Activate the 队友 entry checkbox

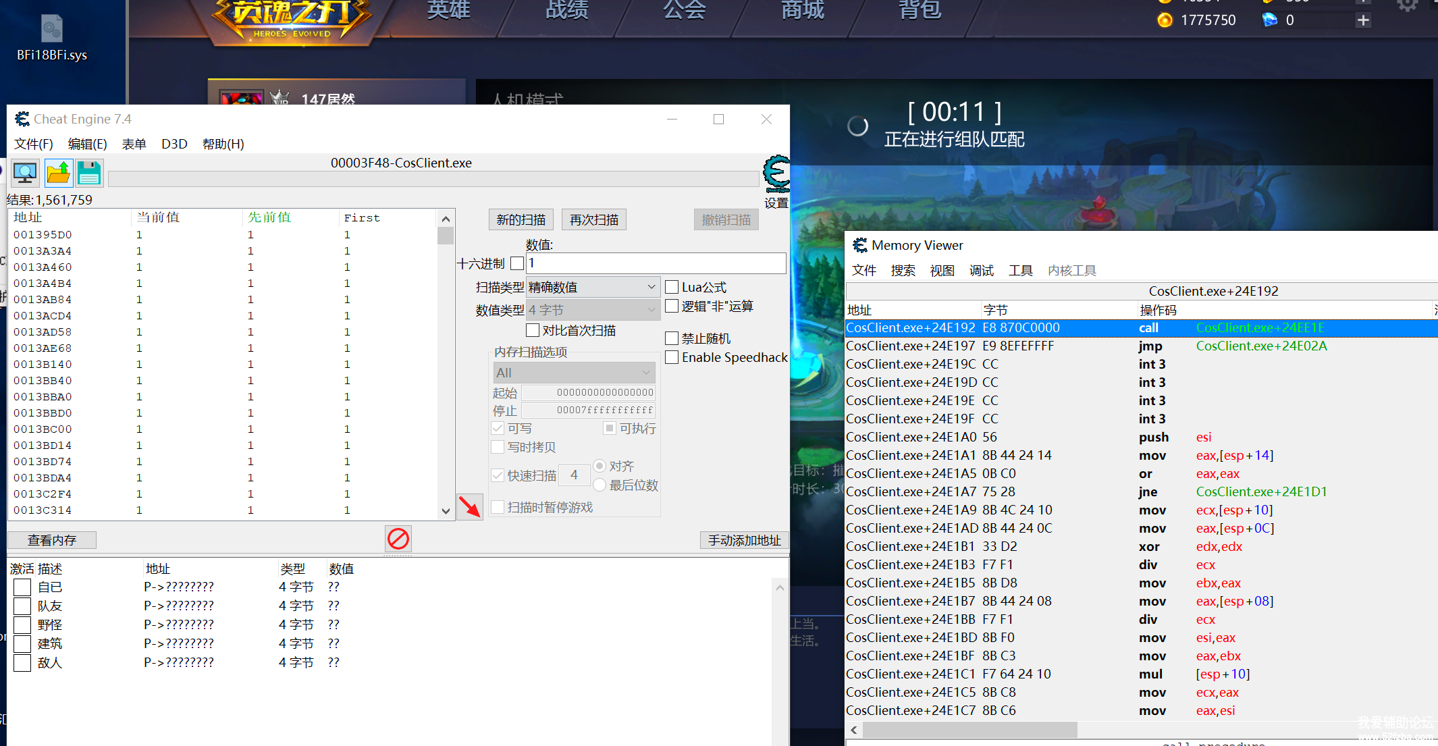point(22,606)
